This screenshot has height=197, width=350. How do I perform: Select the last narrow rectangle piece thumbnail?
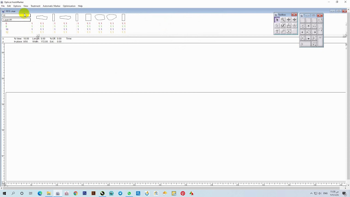click(123, 18)
